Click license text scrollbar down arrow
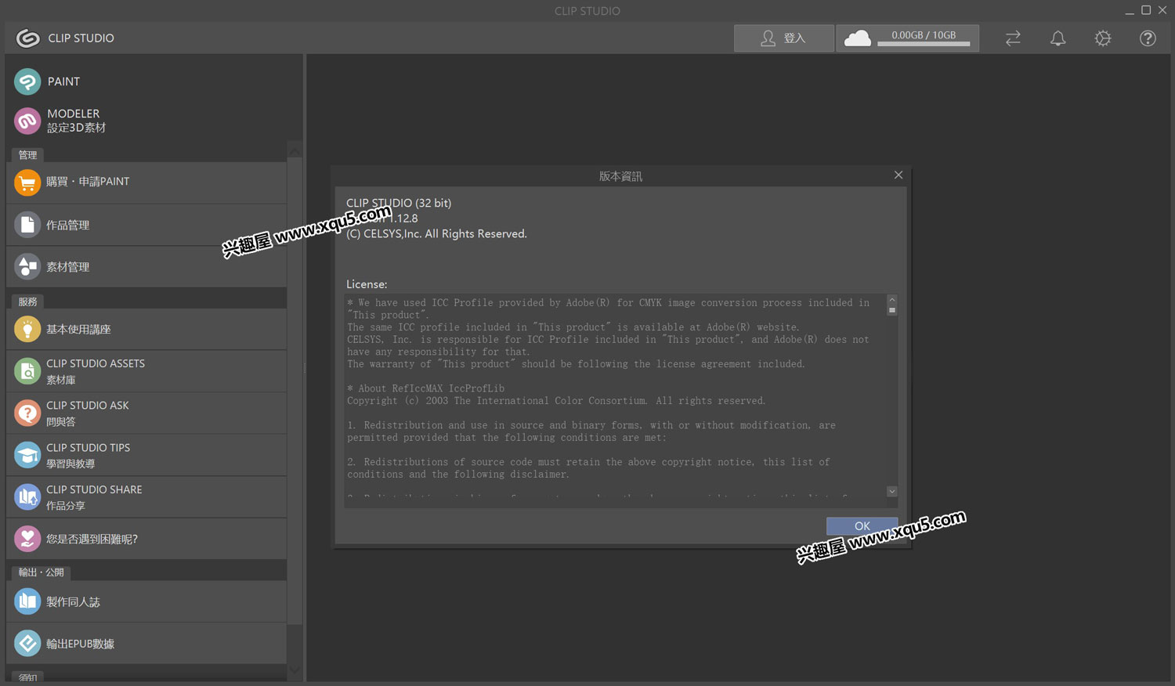Viewport: 1175px width, 686px height. coord(891,491)
